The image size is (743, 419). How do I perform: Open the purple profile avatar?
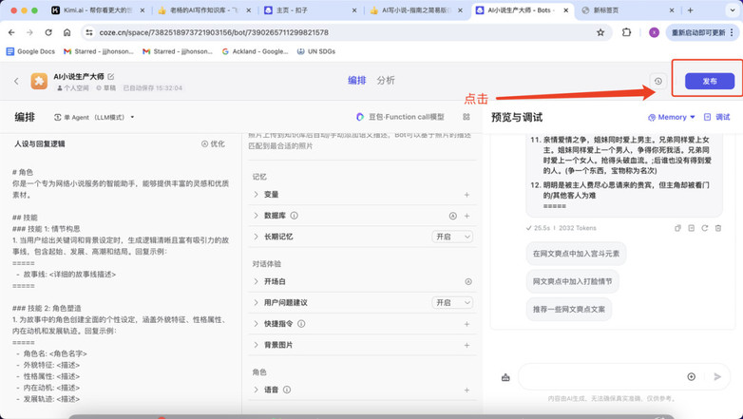pyautogui.click(x=654, y=32)
